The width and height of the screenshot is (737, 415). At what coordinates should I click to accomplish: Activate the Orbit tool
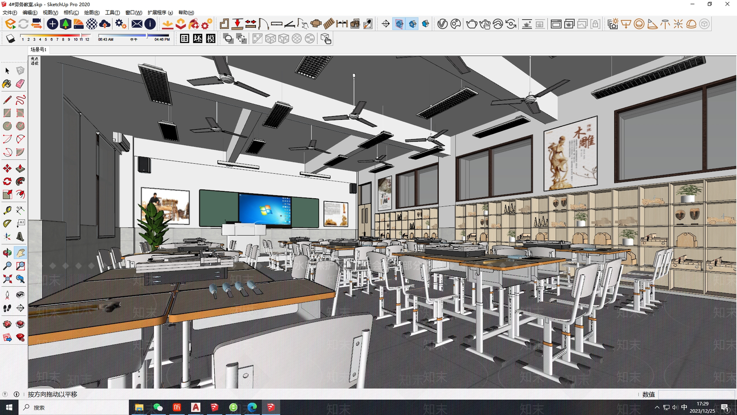[7, 253]
